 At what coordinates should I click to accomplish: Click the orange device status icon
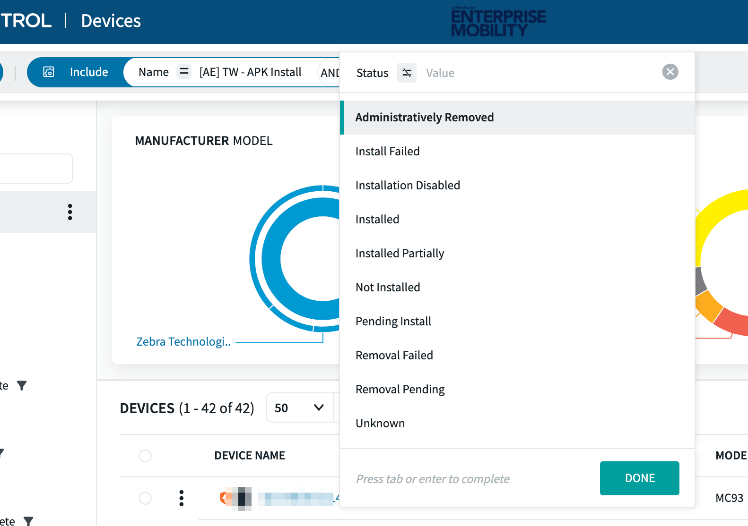[224, 498]
